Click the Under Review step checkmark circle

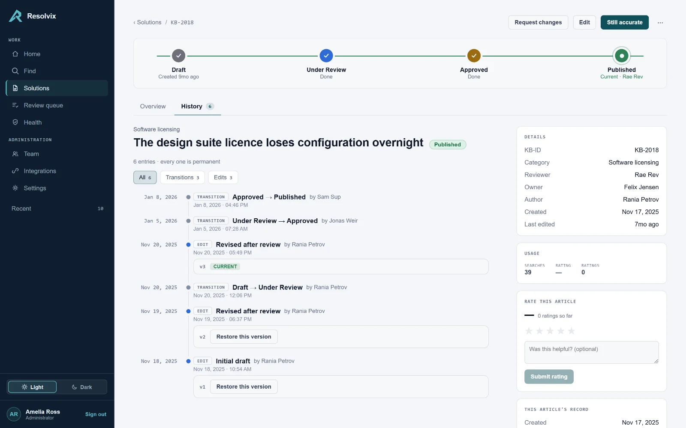click(x=326, y=56)
